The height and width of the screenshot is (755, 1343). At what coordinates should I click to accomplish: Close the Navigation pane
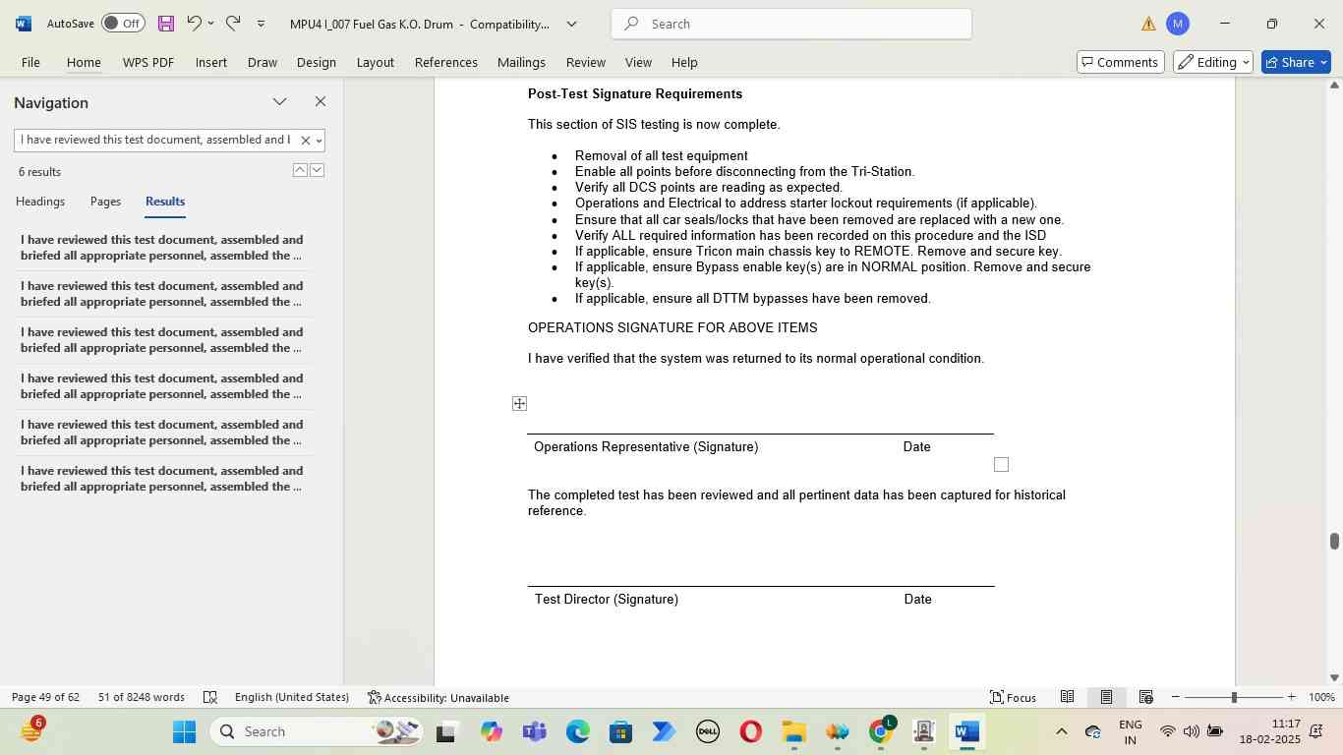[x=321, y=102]
